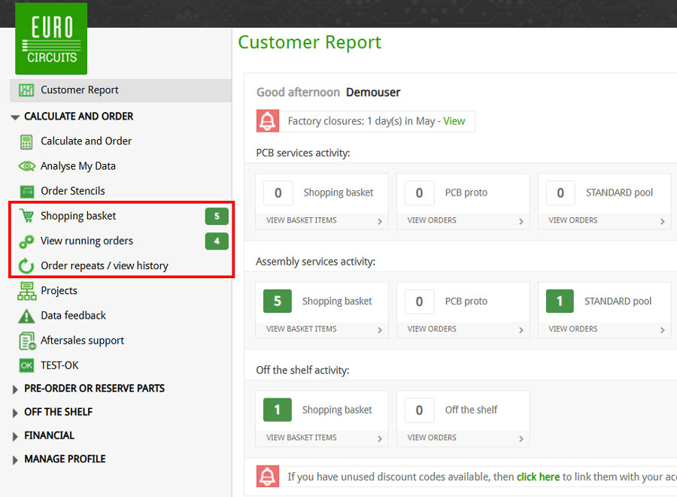Click the 'click here' discount codes link
677x497 pixels.
538,477
